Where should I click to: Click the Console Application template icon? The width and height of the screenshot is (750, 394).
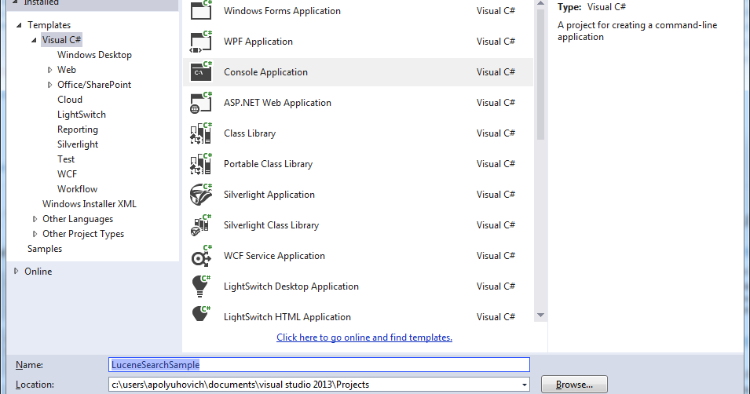pos(201,72)
